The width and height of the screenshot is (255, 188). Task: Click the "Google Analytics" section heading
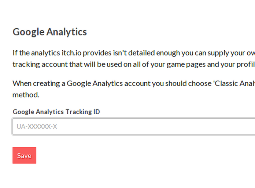click(x=50, y=32)
